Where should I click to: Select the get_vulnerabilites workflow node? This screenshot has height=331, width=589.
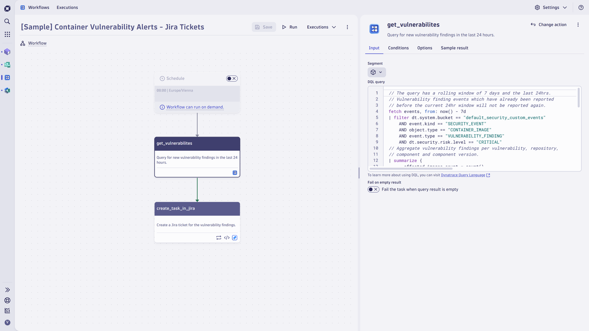pos(197,157)
